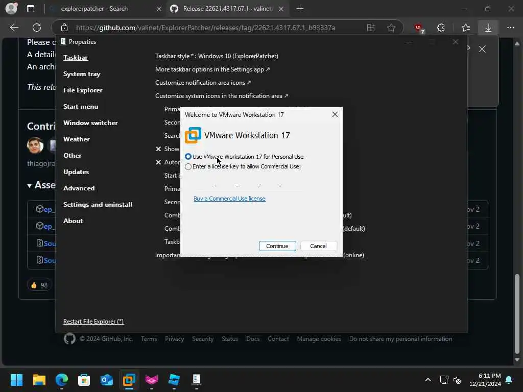
Task: Open GitHub footer Docs link
Action: click(x=253, y=339)
